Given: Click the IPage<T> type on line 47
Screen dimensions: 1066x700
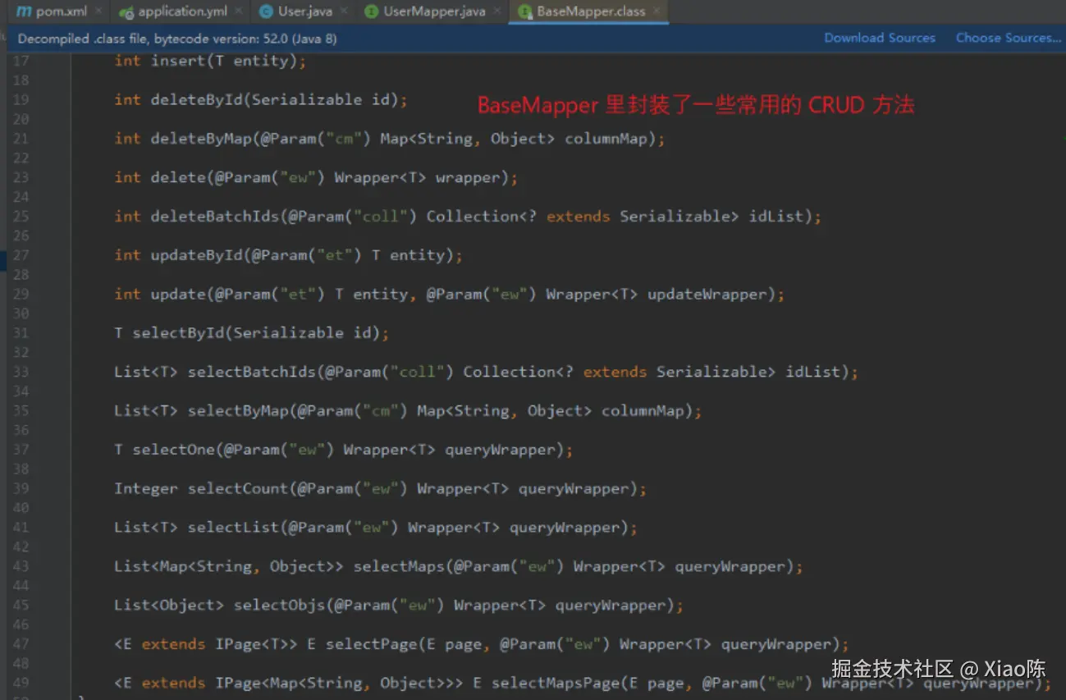Looking at the screenshot, I should coord(252,644).
